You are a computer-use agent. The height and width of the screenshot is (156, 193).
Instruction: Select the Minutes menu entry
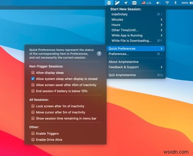tap(136, 20)
